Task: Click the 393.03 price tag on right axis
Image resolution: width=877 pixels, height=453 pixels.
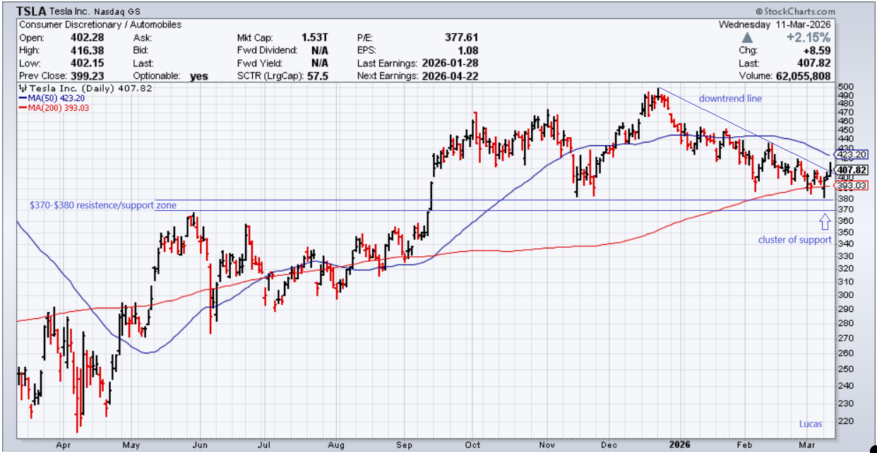Action: coord(850,186)
